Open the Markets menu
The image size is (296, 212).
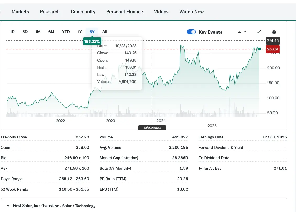click(20, 12)
